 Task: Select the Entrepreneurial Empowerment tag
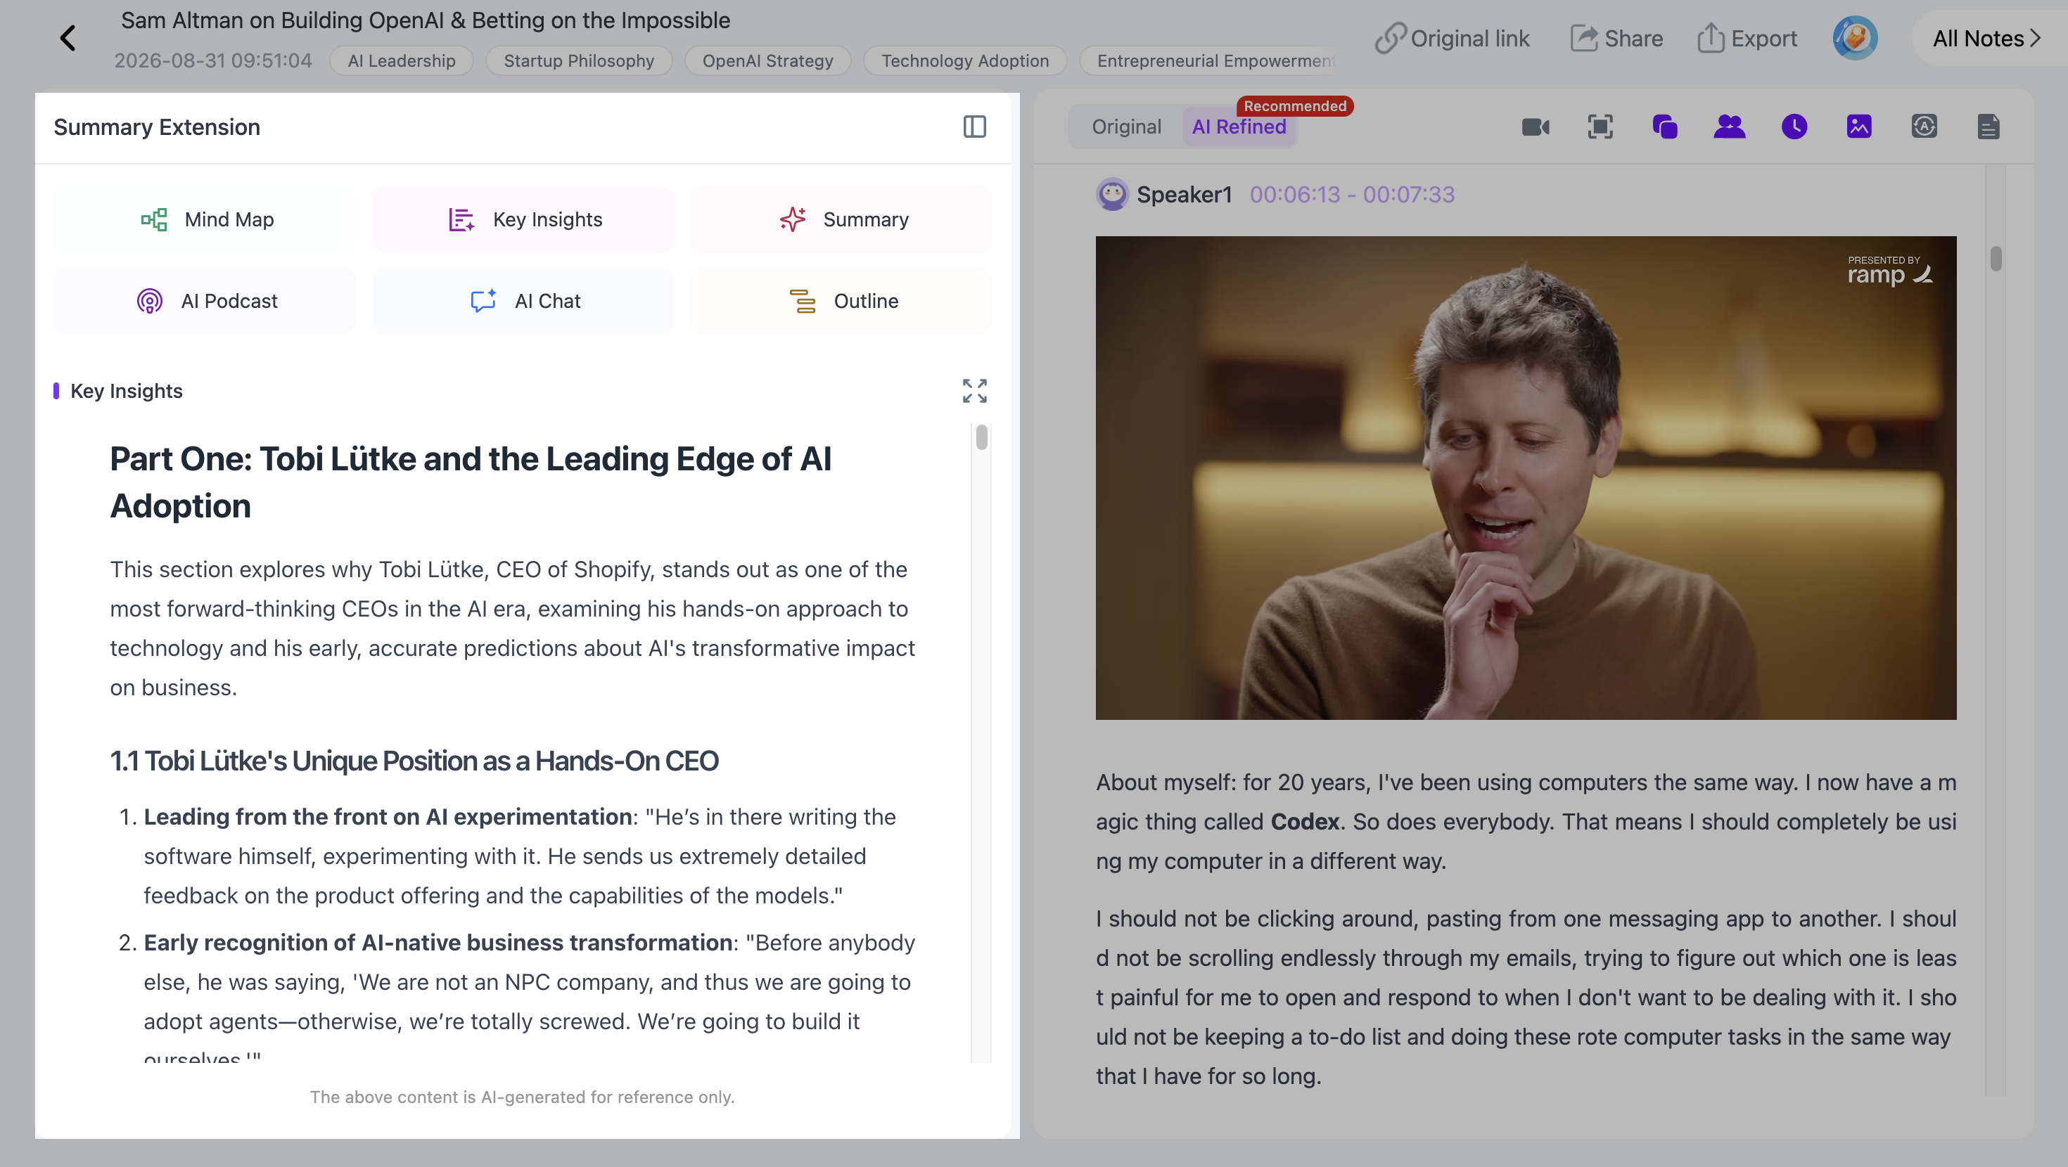click(x=1210, y=61)
